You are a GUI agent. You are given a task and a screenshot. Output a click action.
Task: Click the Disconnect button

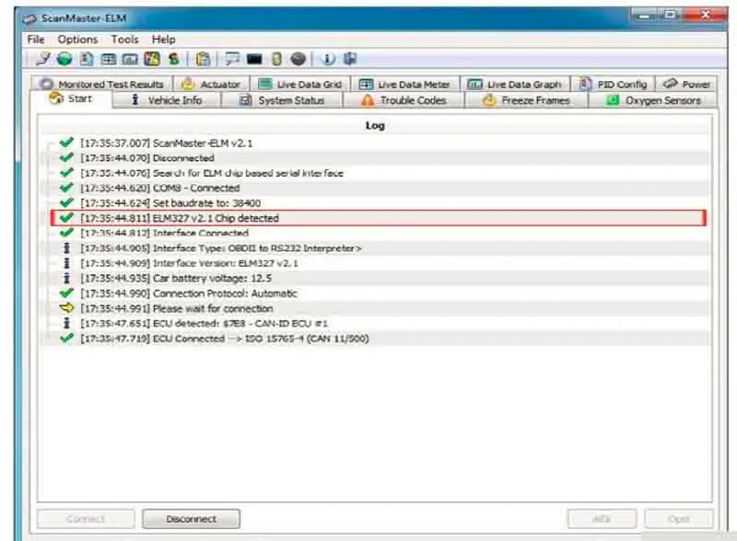192,519
